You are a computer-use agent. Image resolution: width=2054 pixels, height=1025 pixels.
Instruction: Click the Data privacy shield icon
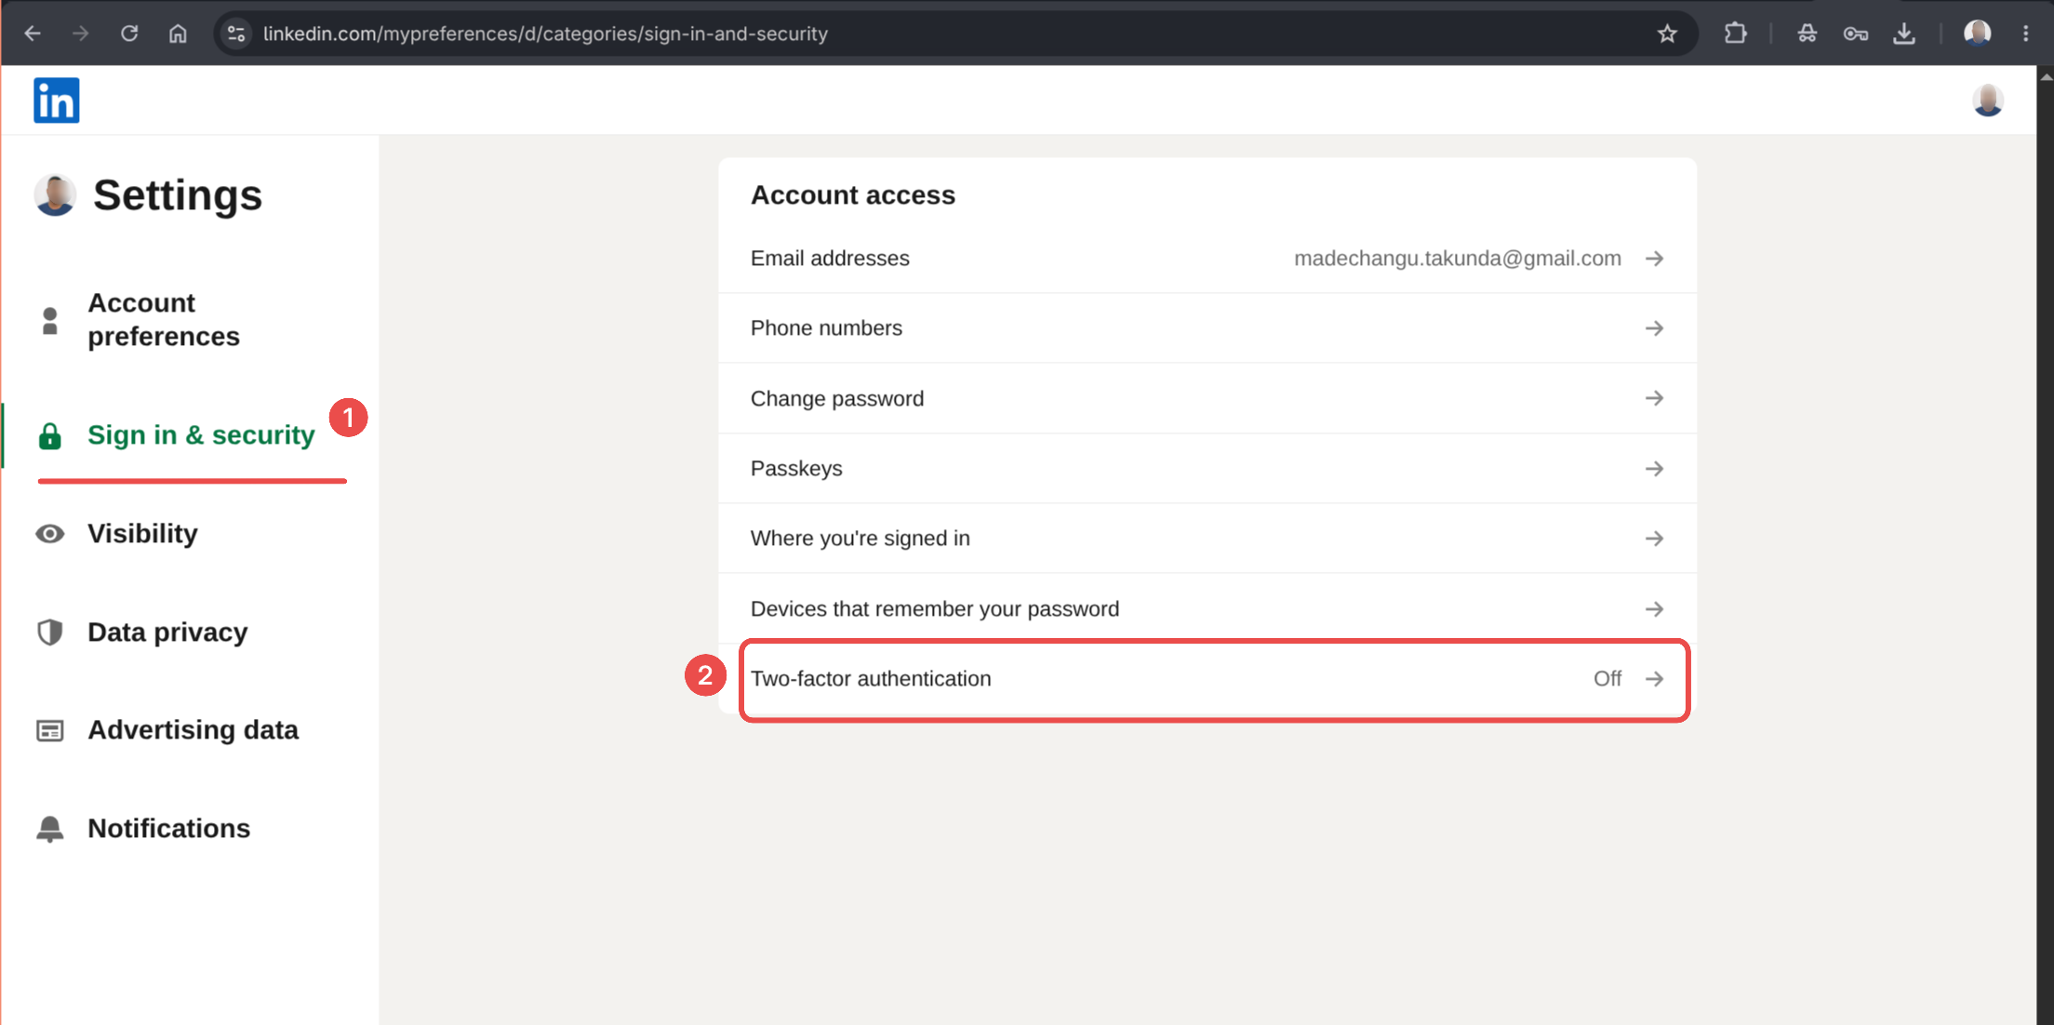[x=50, y=632]
